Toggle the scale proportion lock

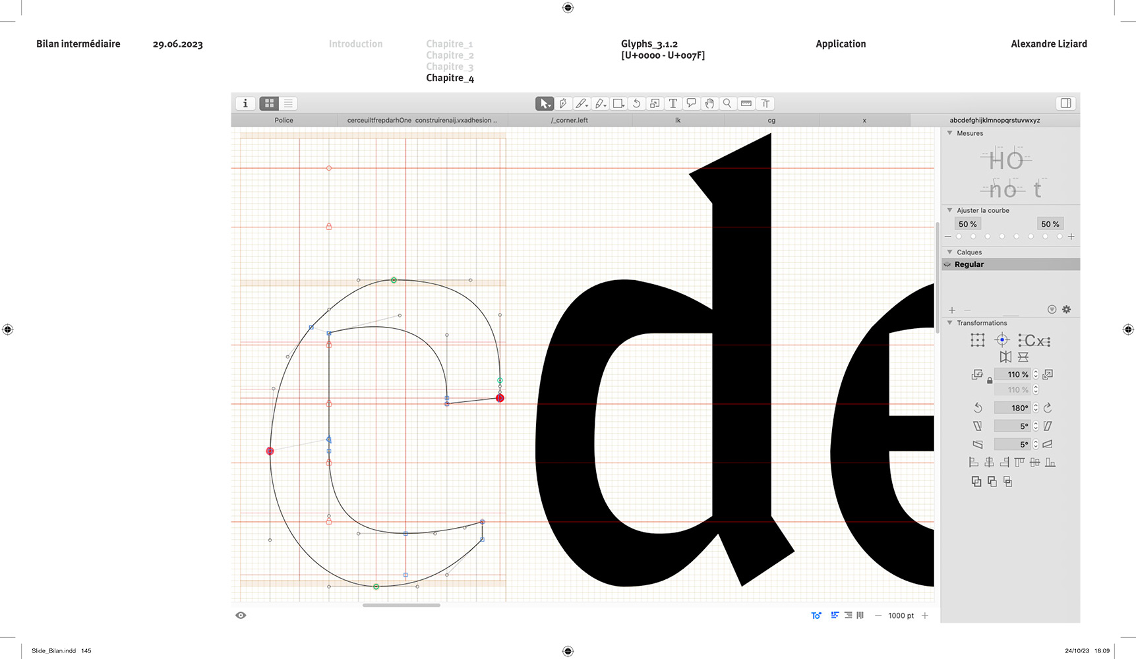pos(990,381)
